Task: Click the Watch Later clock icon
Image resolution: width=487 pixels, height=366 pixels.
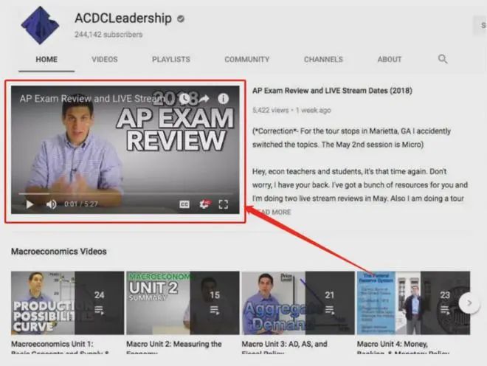Action: point(184,98)
